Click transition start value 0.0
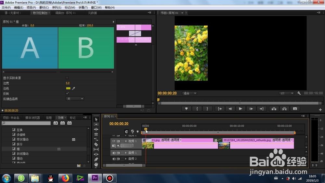The width and height of the screenshot is (325, 183). [32, 25]
